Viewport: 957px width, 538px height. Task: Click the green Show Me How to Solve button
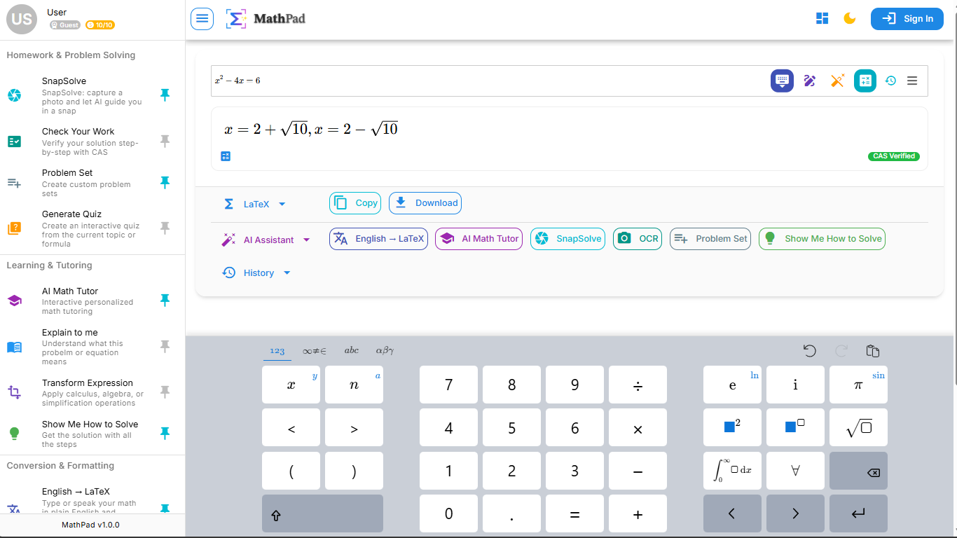[x=822, y=239]
